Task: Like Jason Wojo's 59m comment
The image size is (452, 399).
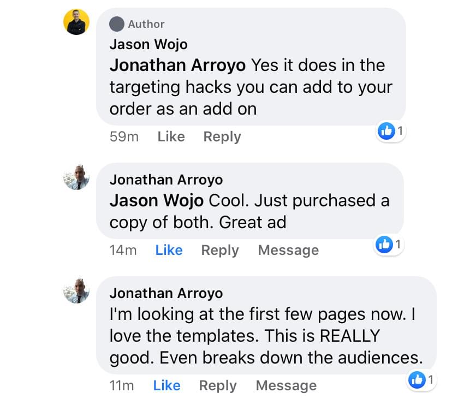Action: pos(171,136)
